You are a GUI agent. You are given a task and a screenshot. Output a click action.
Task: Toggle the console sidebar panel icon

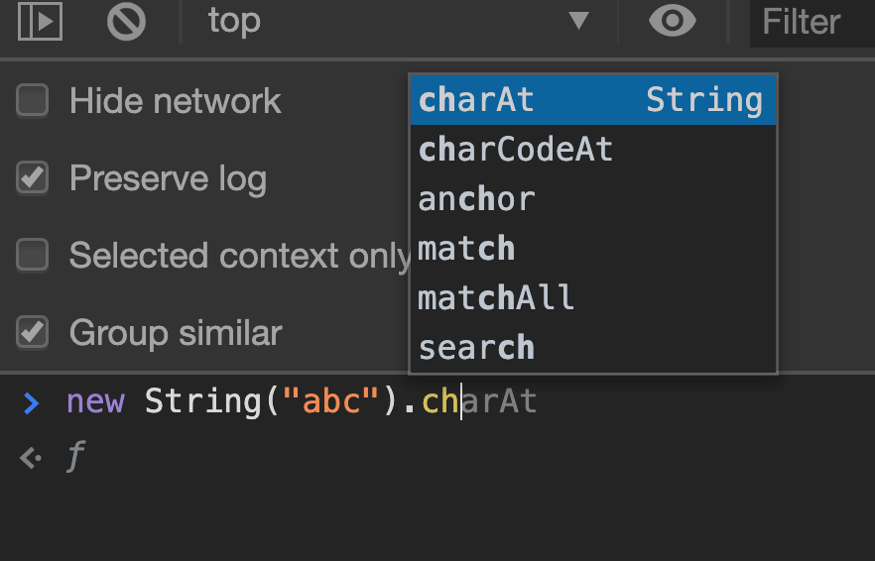point(40,22)
